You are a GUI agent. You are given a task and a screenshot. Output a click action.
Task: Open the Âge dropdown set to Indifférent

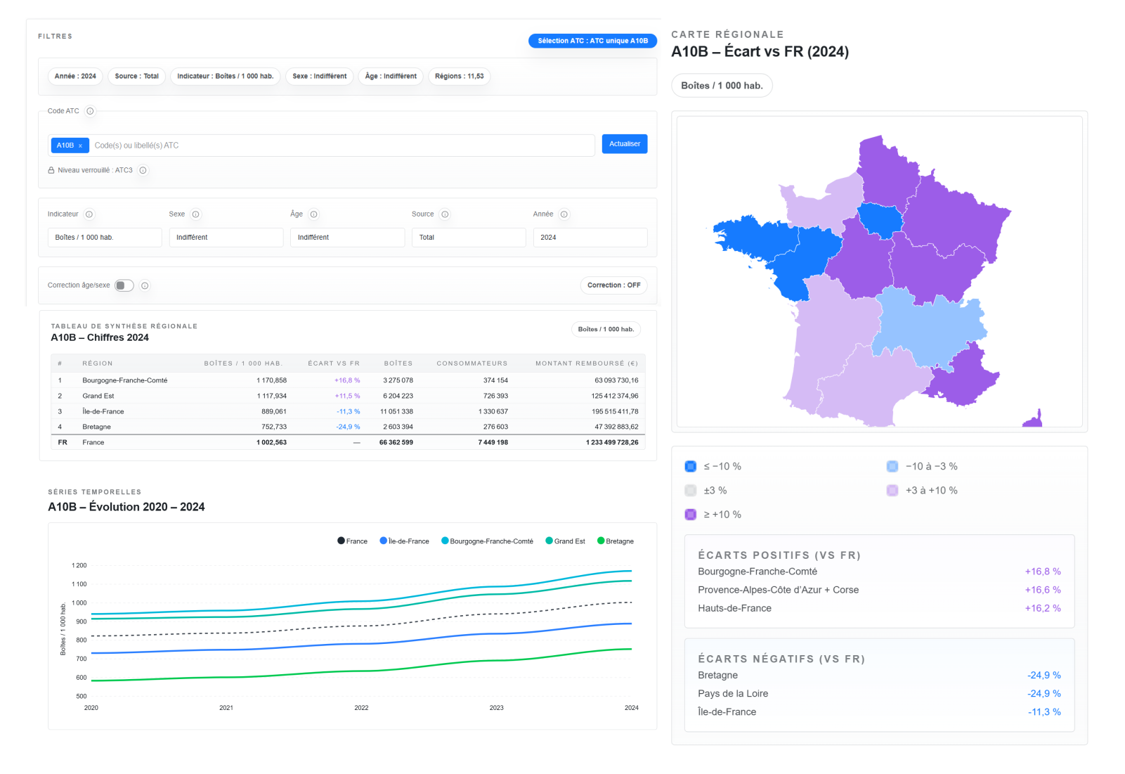pos(347,238)
